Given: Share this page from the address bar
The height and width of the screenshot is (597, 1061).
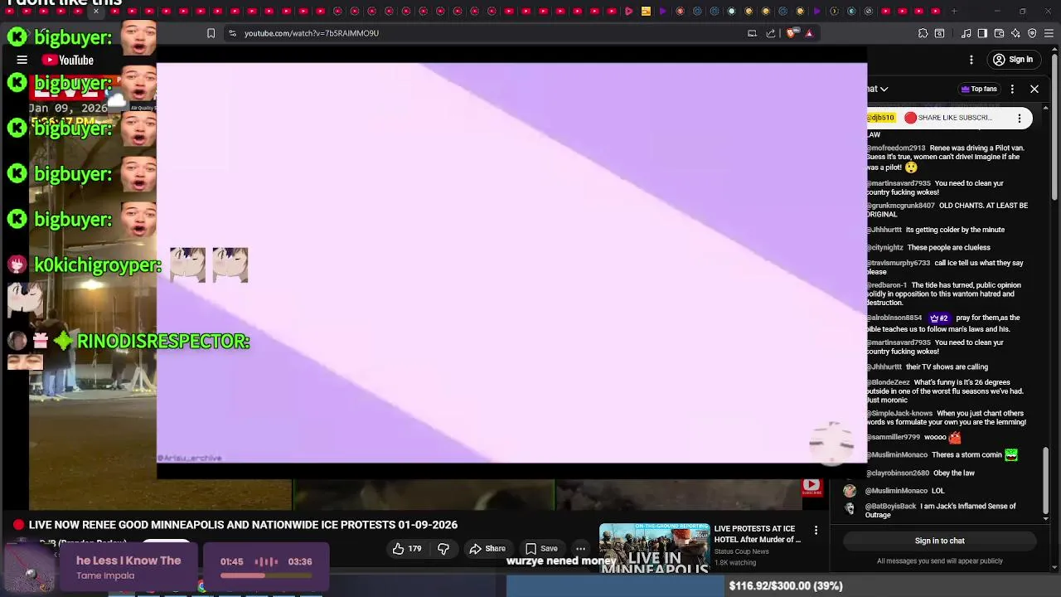Looking at the screenshot, I should coord(771,33).
